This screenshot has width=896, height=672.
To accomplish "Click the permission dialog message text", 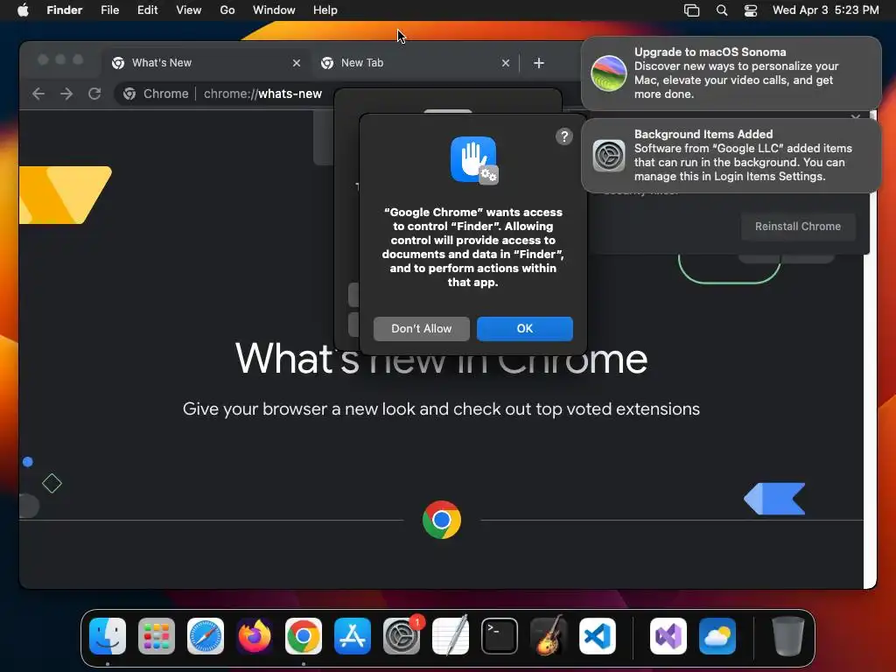I will 473,247.
